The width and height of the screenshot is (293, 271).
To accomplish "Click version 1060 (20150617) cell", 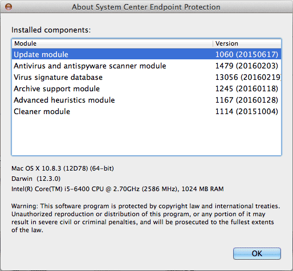I will coord(247,54).
